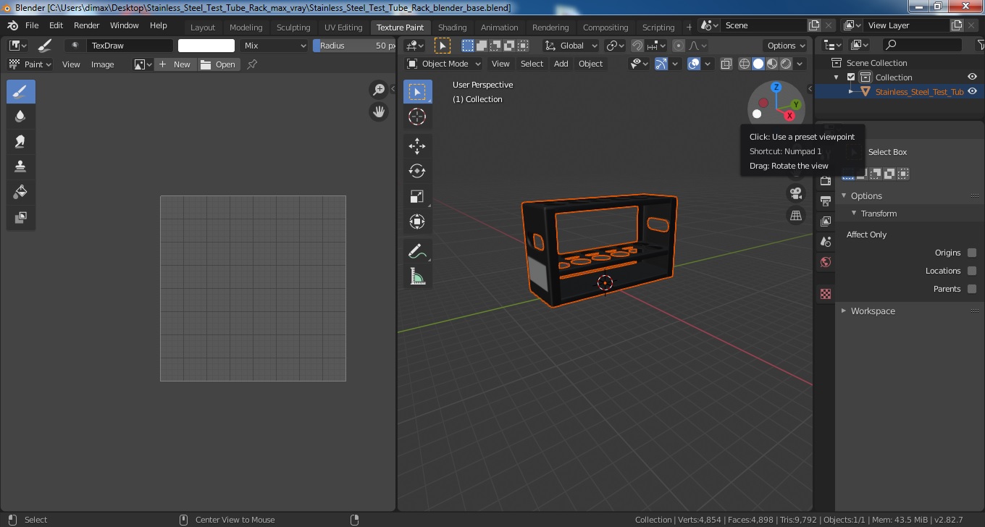Toggle proportional editing in viewport header
985x527 pixels.
[x=678, y=46]
